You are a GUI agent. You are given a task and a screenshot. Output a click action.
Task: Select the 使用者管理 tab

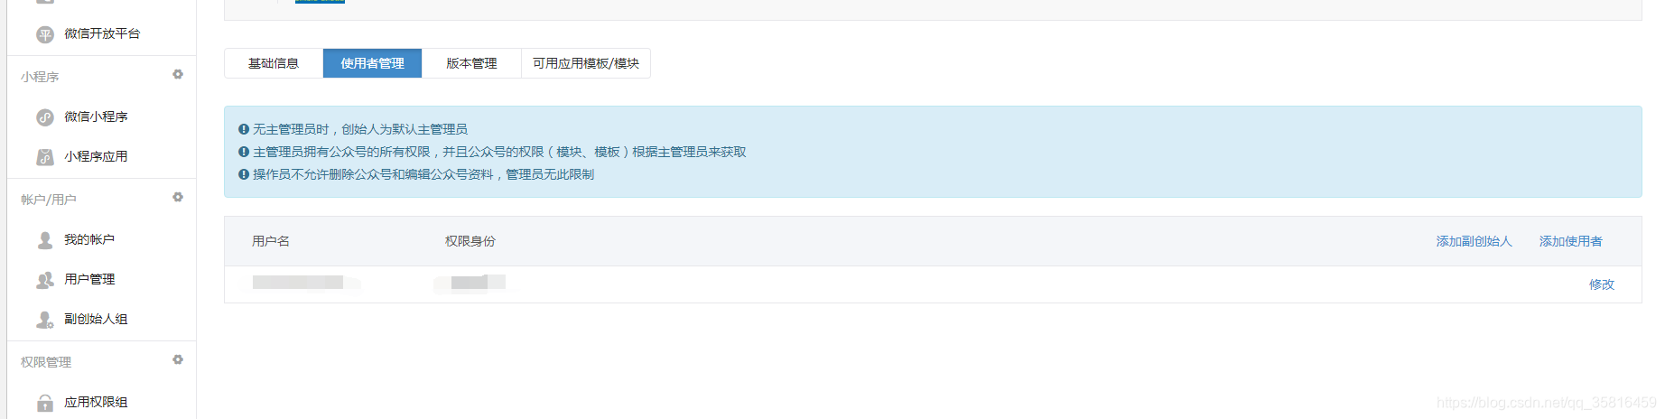coord(372,63)
